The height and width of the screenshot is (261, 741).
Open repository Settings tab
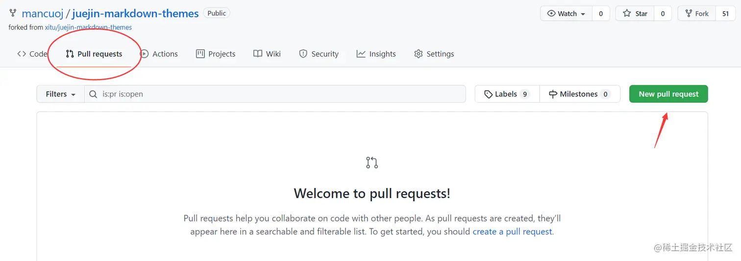[434, 54]
